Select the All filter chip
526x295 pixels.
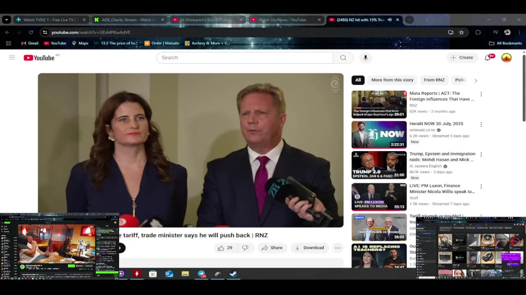click(x=358, y=80)
